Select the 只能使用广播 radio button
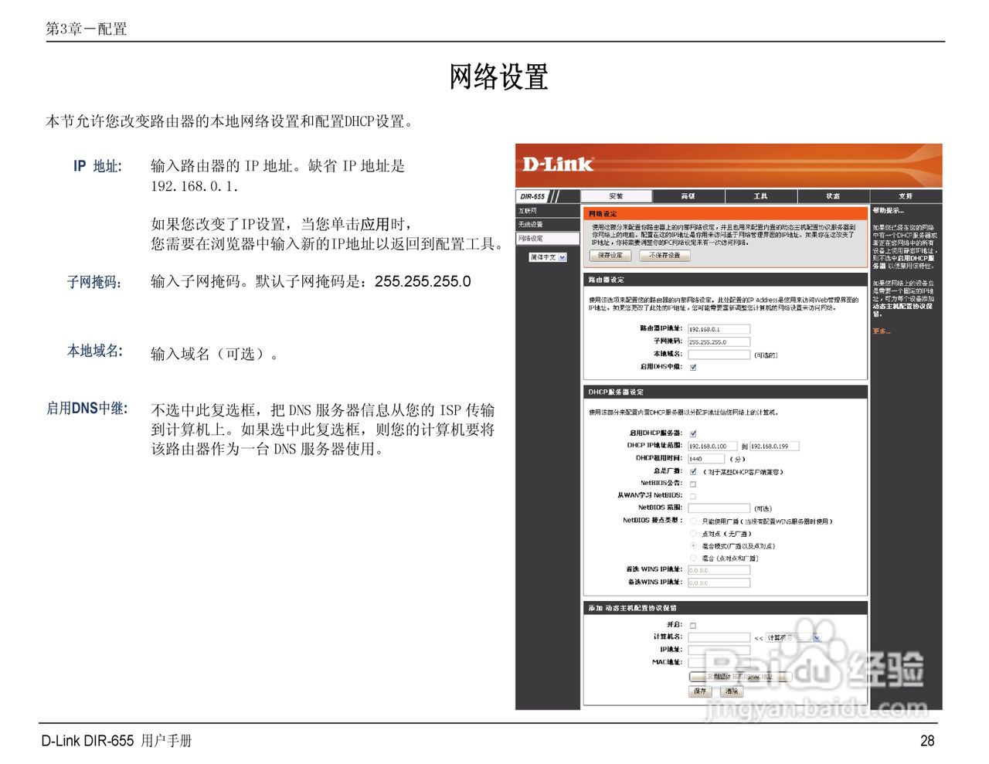Viewport: 989px width, 764px height. tap(693, 521)
